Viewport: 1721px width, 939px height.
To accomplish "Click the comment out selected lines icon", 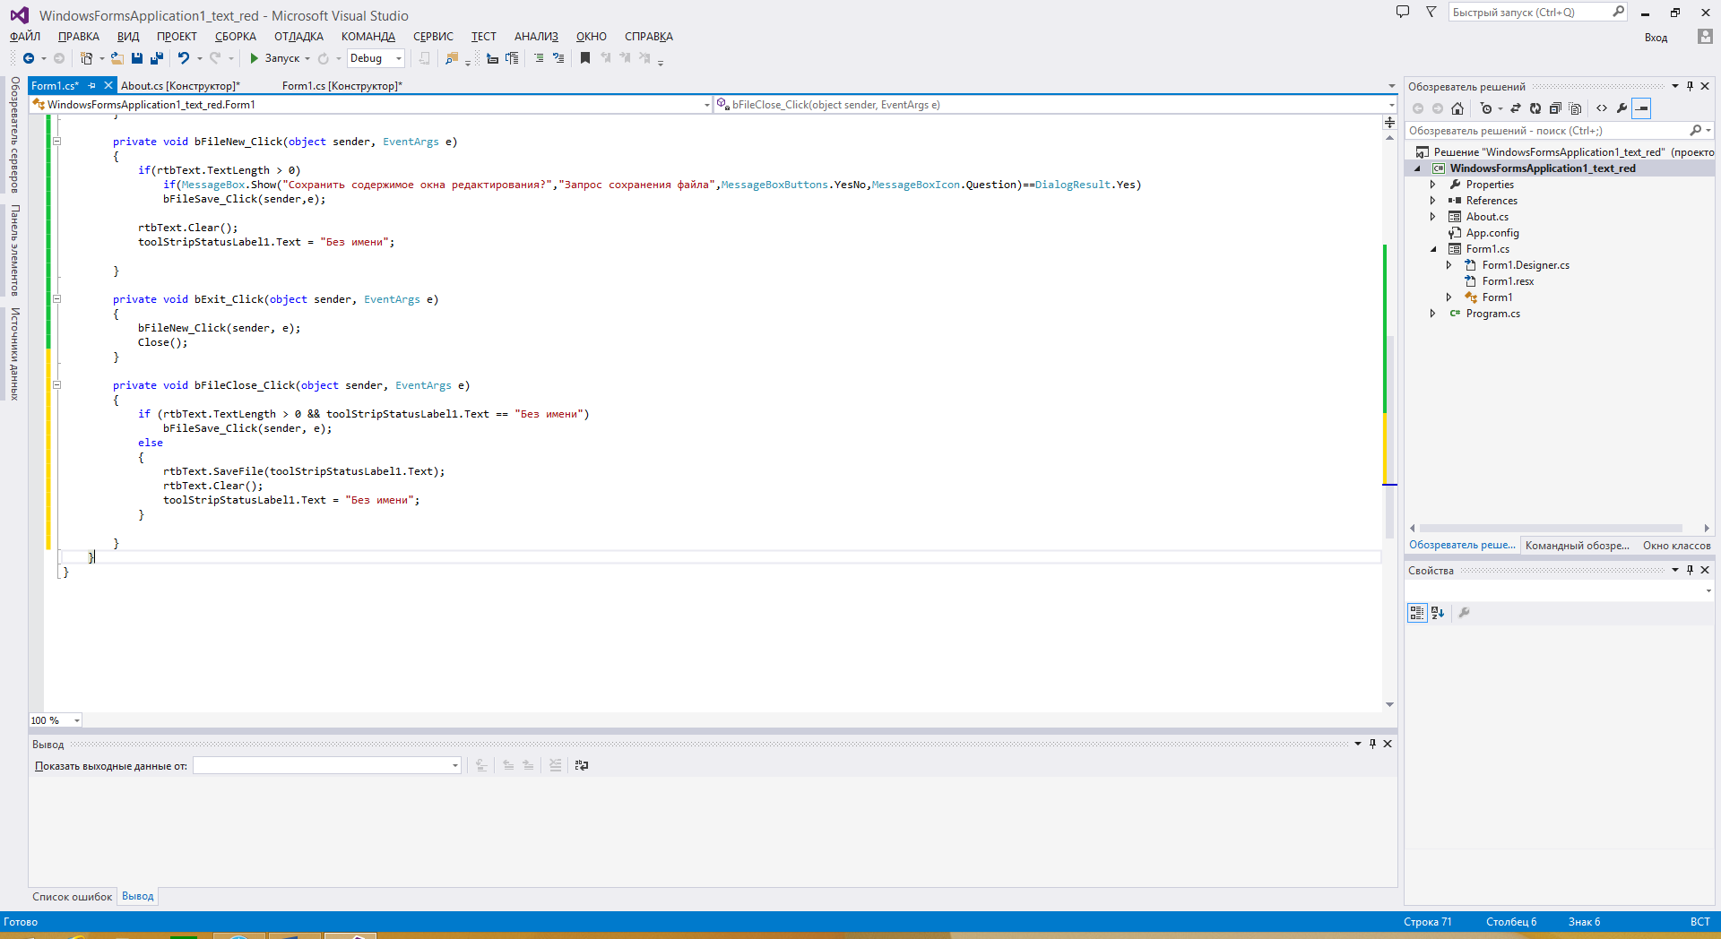I will pyautogui.click(x=539, y=58).
